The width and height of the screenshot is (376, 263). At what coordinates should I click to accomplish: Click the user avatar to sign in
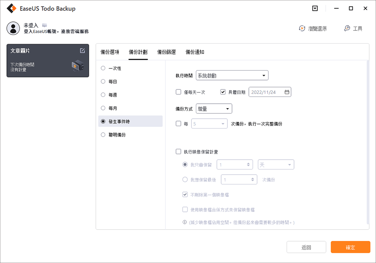click(13, 28)
